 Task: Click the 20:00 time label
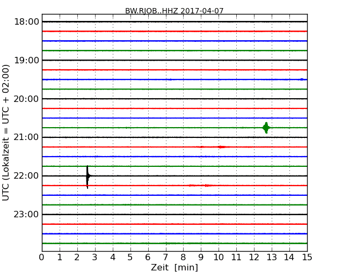pos(26,99)
